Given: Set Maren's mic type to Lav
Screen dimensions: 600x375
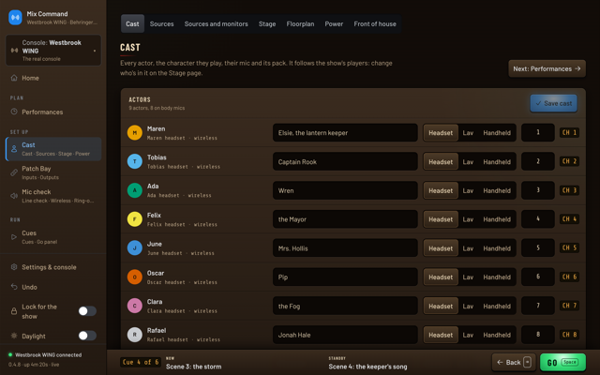Looking at the screenshot, I should click(x=468, y=133).
